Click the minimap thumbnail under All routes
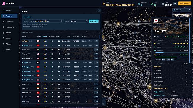 click(x=182, y=14)
